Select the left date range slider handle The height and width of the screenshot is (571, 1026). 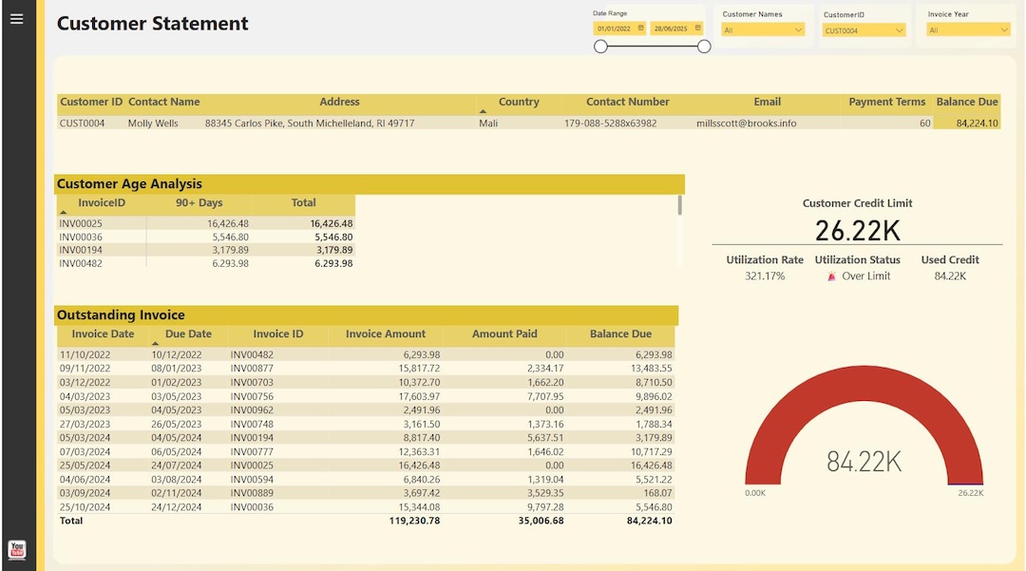point(600,45)
